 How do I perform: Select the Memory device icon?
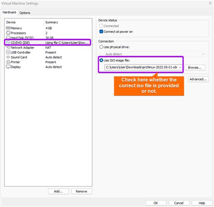pos(8,28)
